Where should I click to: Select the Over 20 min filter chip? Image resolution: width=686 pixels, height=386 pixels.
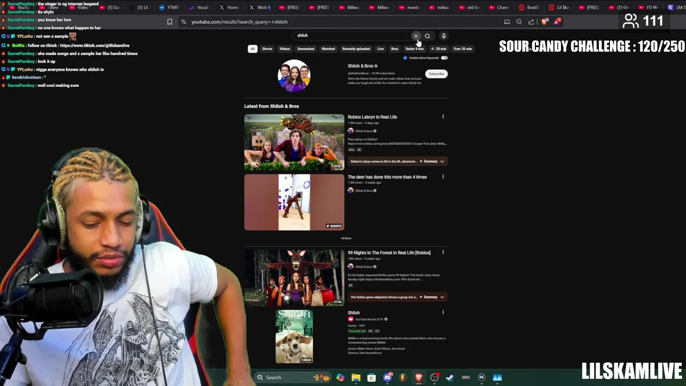click(463, 49)
